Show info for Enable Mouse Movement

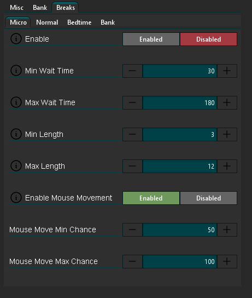(16, 197)
